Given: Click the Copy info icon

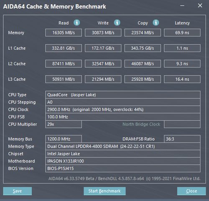Looking at the screenshot, I should (x=156, y=23).
